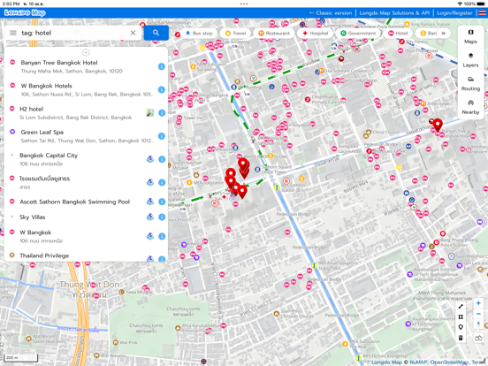Open info icon for Sky Villas
This screenshot has height=366, width=488.
[162, 217]
